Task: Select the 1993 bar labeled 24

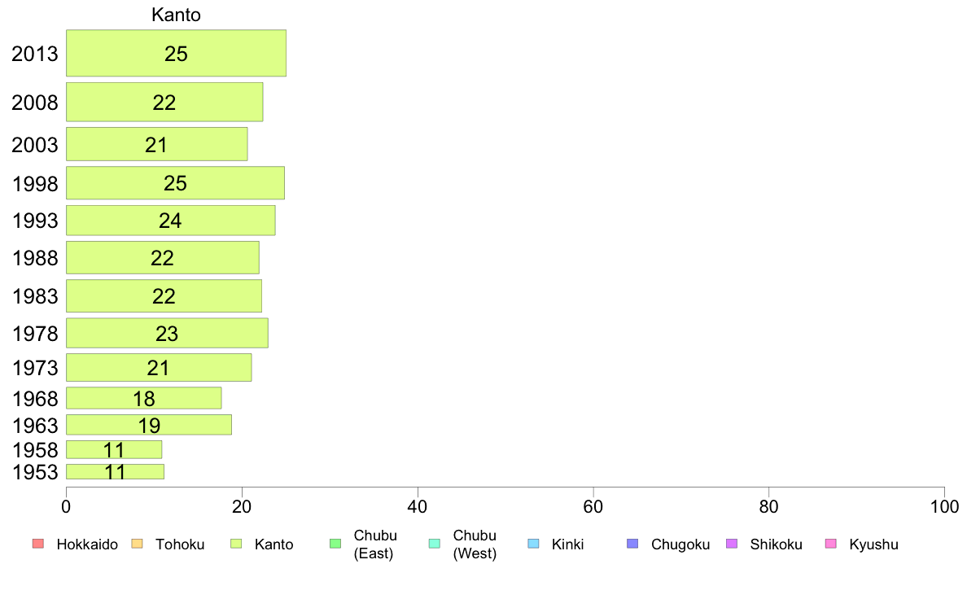Action: click(171, 221)
